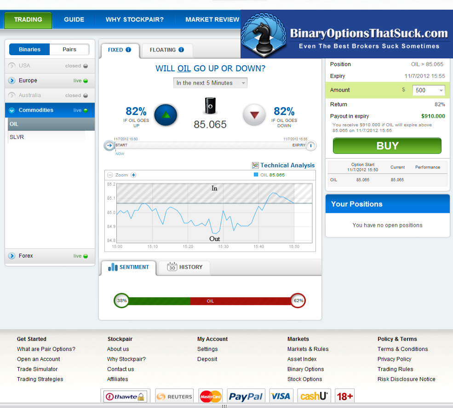Open the Terms & Conditions link
Image resolution: width=453 pixels, height=408 pixels.
click(x=402, y=349)
